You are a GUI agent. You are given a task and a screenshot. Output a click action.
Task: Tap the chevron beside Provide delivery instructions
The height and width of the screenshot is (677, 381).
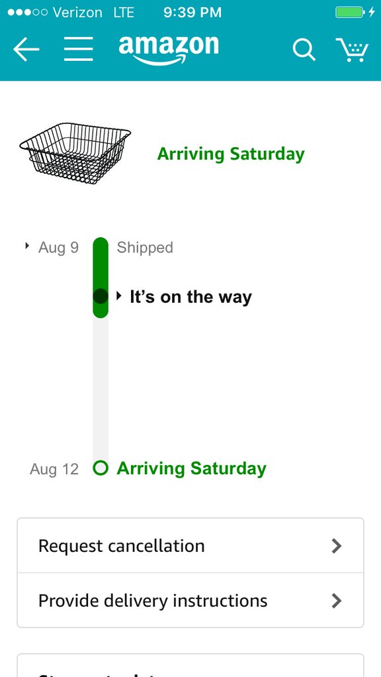click(337, 601)
